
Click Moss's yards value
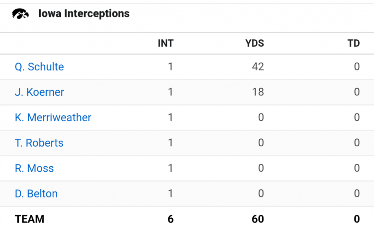(261, 168)
